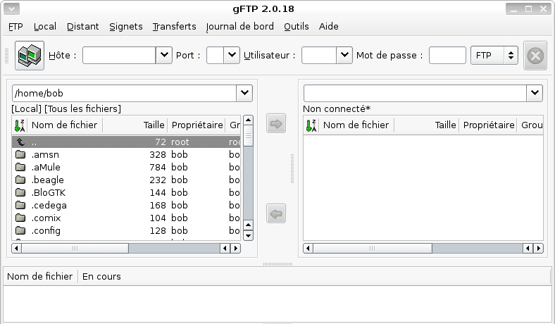Open the Transferts menu

[x=174, y=27]
